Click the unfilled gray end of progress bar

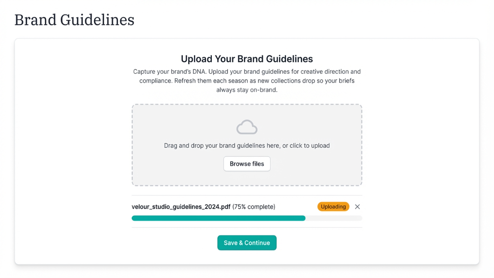point(334,218)
